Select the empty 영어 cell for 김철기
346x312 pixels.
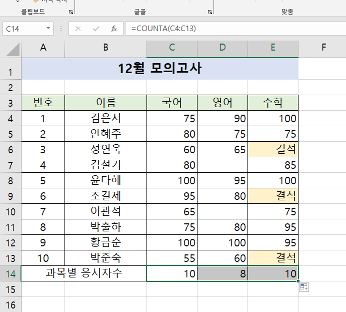point(222,165)
